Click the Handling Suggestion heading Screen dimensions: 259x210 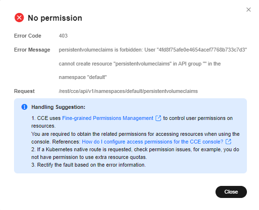(x=58, y=107)
